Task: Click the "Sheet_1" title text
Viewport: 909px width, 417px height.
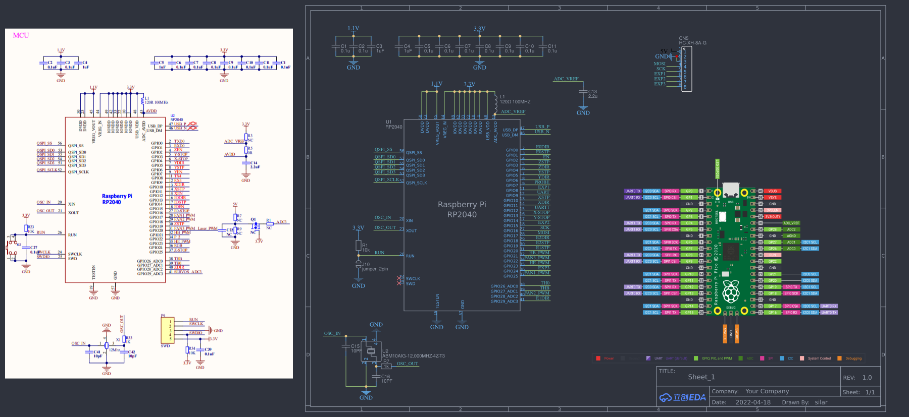Action: pos(701,377)
